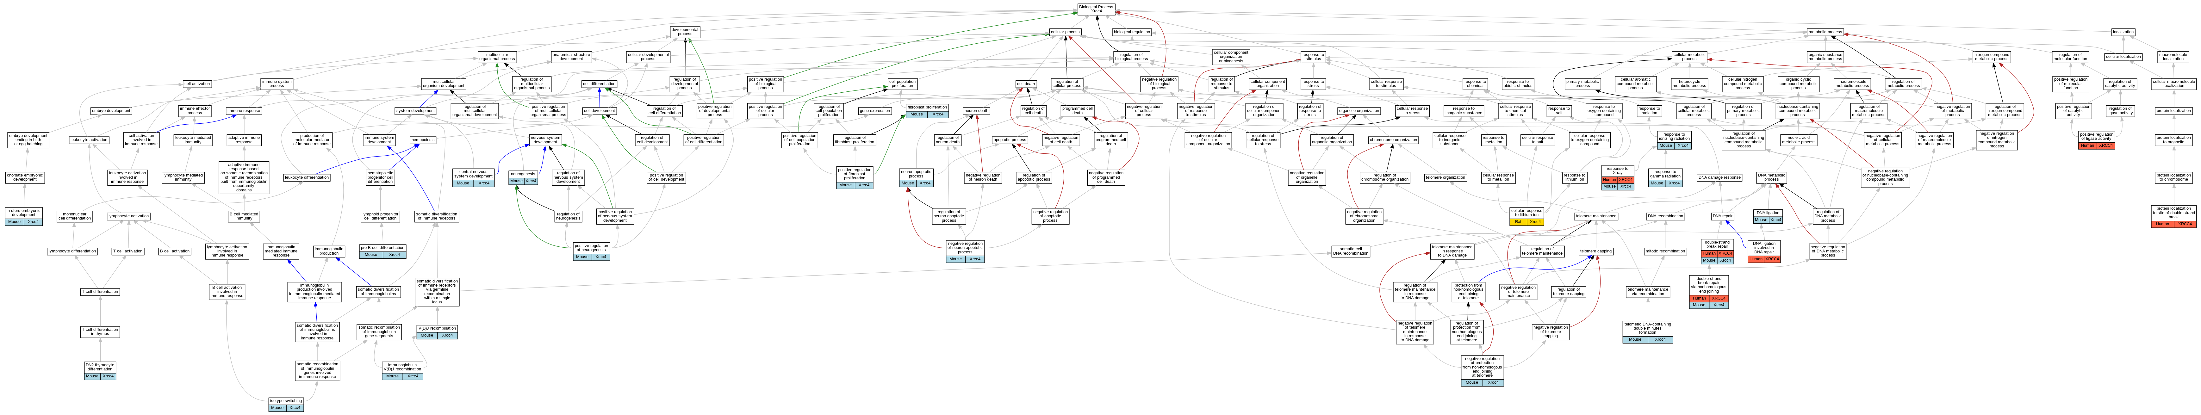Select the DNA recombination node
Image resolution: width=2201 pixels, height=415 pixels.
1665,216
